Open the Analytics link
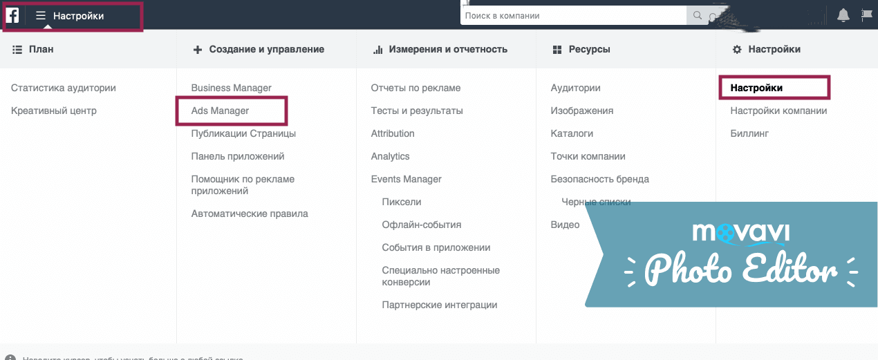 pyautogui.click(x=391, y=156)
